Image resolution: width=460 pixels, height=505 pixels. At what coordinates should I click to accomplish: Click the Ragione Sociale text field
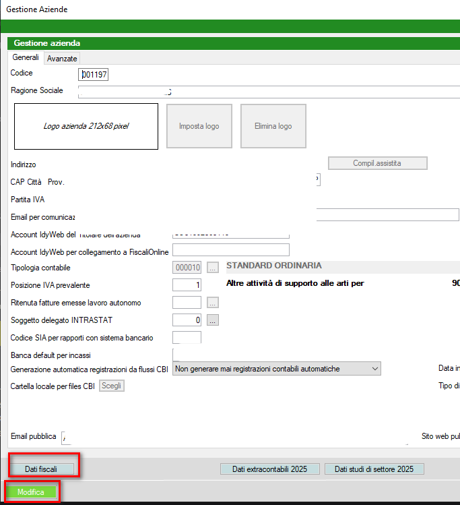269,92
